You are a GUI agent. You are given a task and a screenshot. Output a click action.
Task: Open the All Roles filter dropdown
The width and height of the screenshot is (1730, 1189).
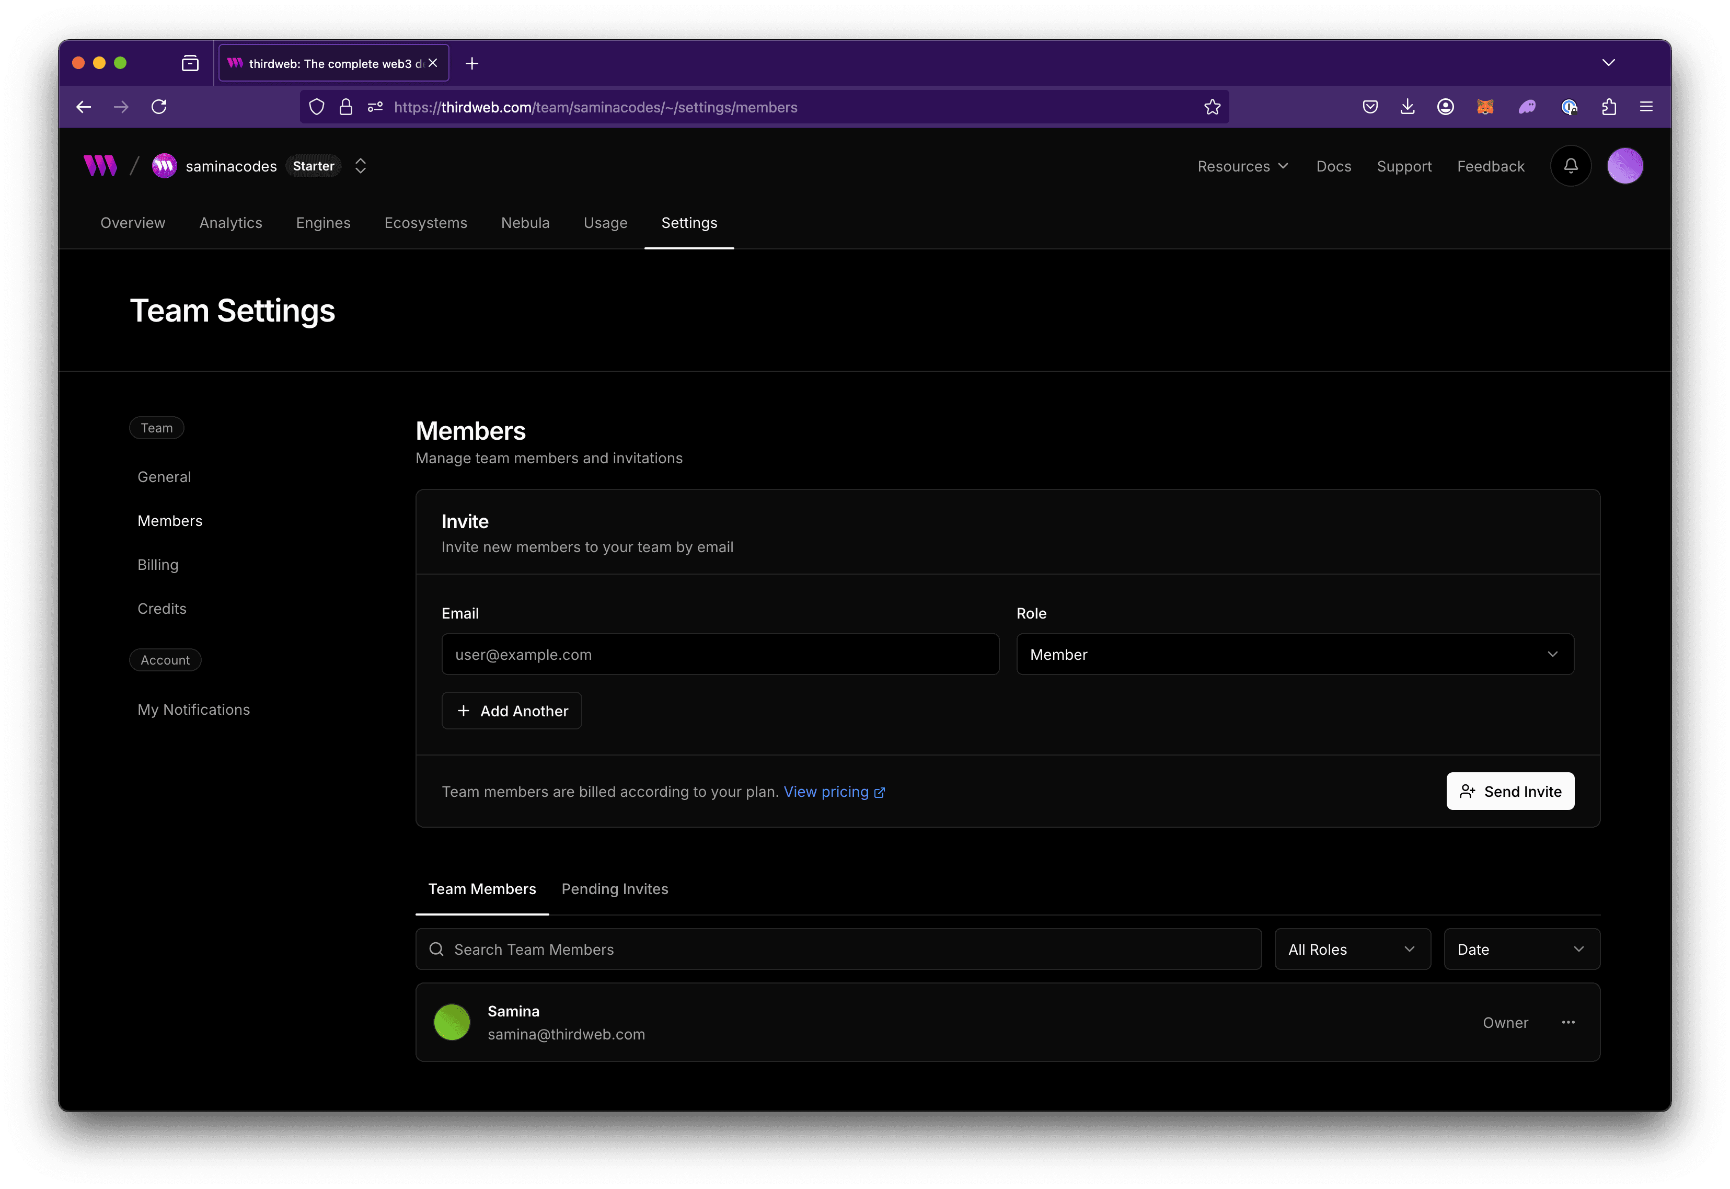point(1352,949)
